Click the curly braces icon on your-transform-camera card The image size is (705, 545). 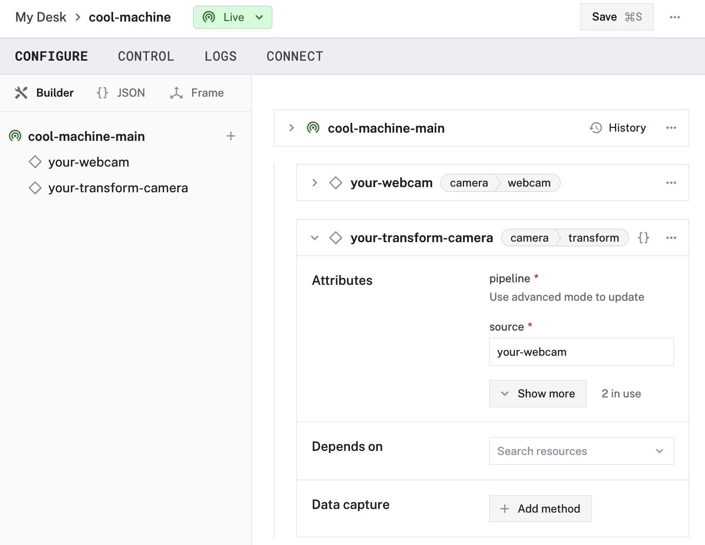[643, 238]
